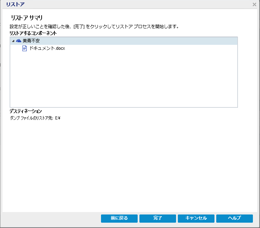Start the restore with the 完了 button
The height and width of the screenshot is (228, 260).
click(158, 218)
